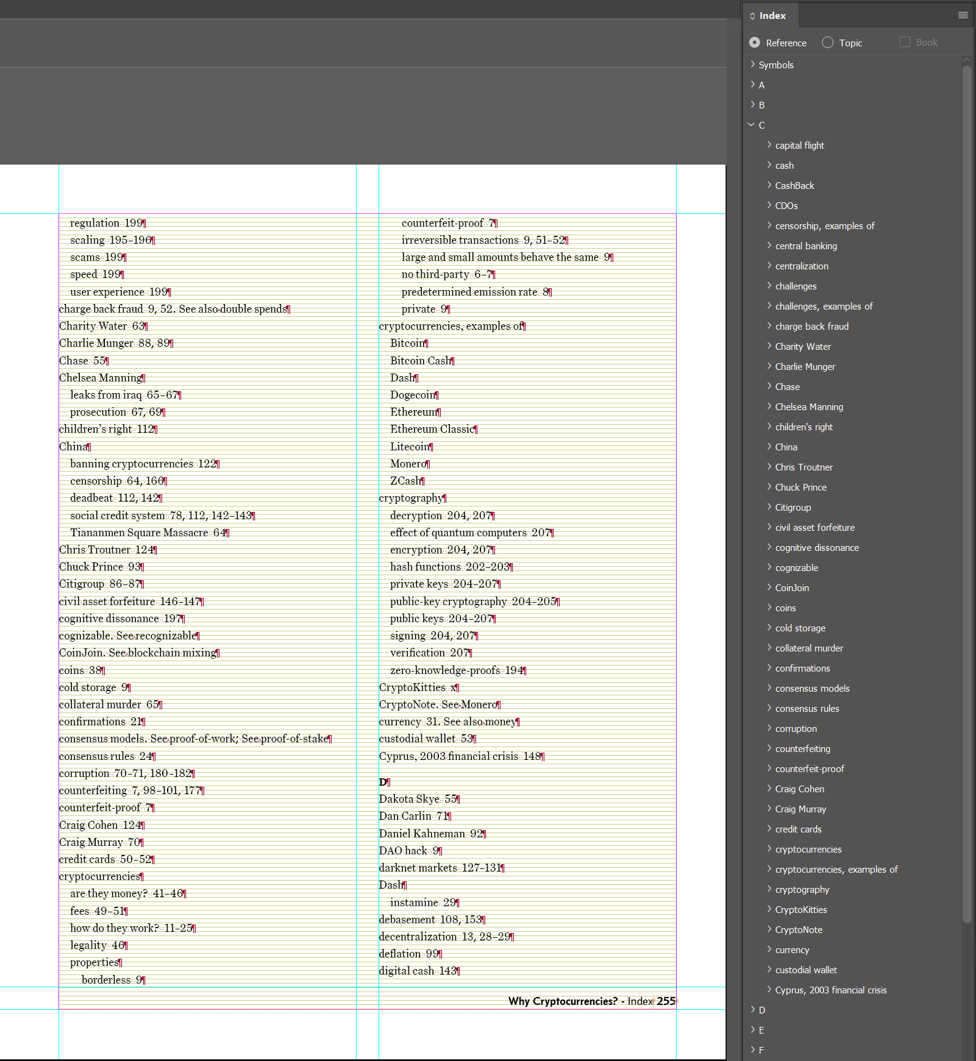Select the civil asset forfeiture entry
Viewport: 976px width, 1061px height.
coord(814,528)
